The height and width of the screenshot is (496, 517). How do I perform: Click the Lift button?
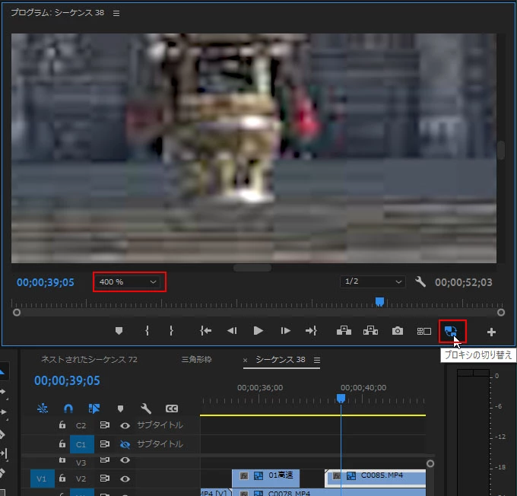pyautogui.click(x=344, y=331)
